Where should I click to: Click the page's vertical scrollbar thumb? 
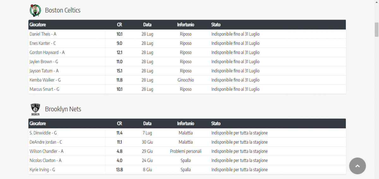coord(376,30)
